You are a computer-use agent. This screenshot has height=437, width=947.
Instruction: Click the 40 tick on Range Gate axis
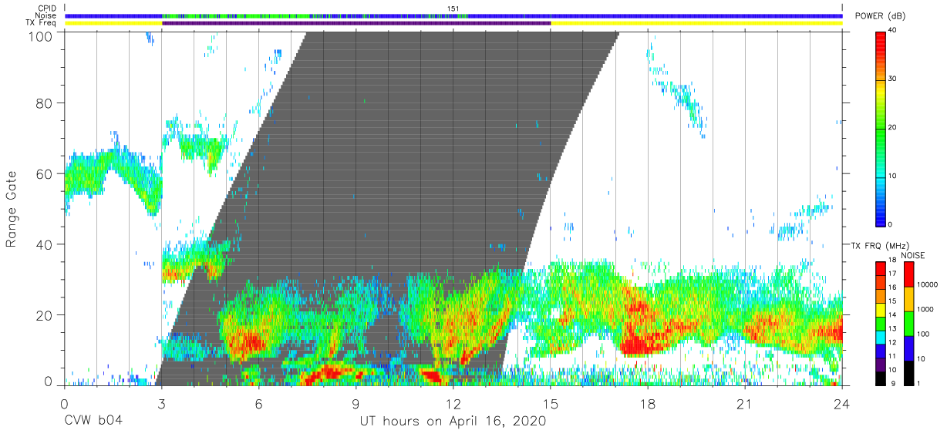45,244
